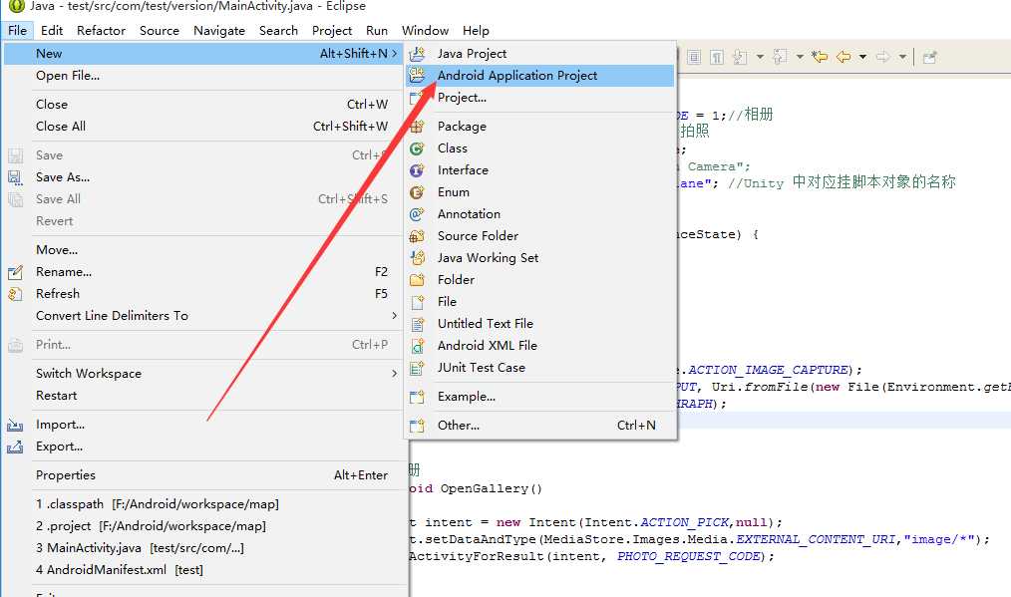The image size is (1011, 597).
Task: Choose New in the File menu
Action: pyautogui.click(x=203, y=54)
